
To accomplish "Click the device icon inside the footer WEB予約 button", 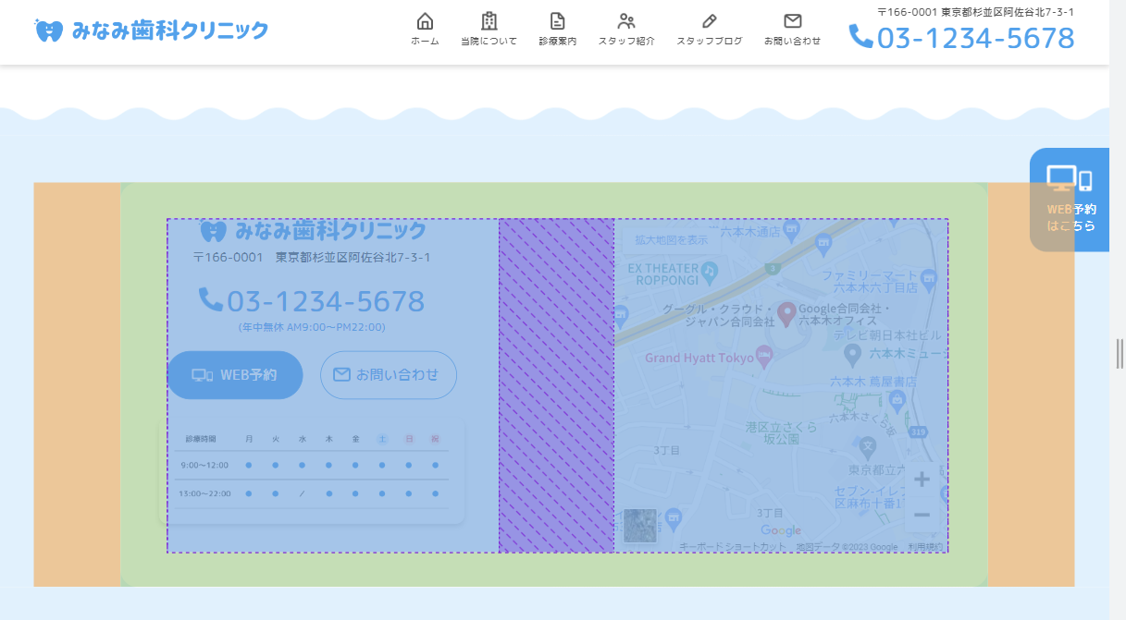I will 203,375.
